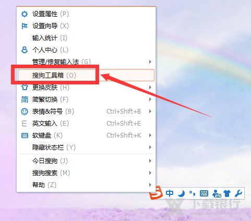The height and width of the screenshot is (221, 251).
Task: Click the user account icon on status bar
Action: 217,193
